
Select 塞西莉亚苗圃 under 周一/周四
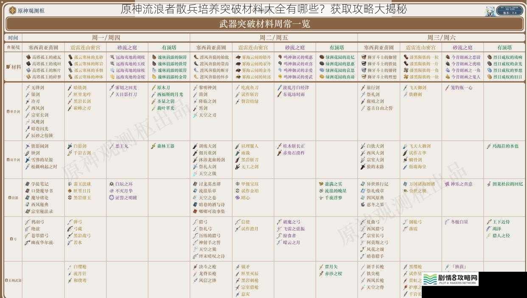[x=43, y=47]
